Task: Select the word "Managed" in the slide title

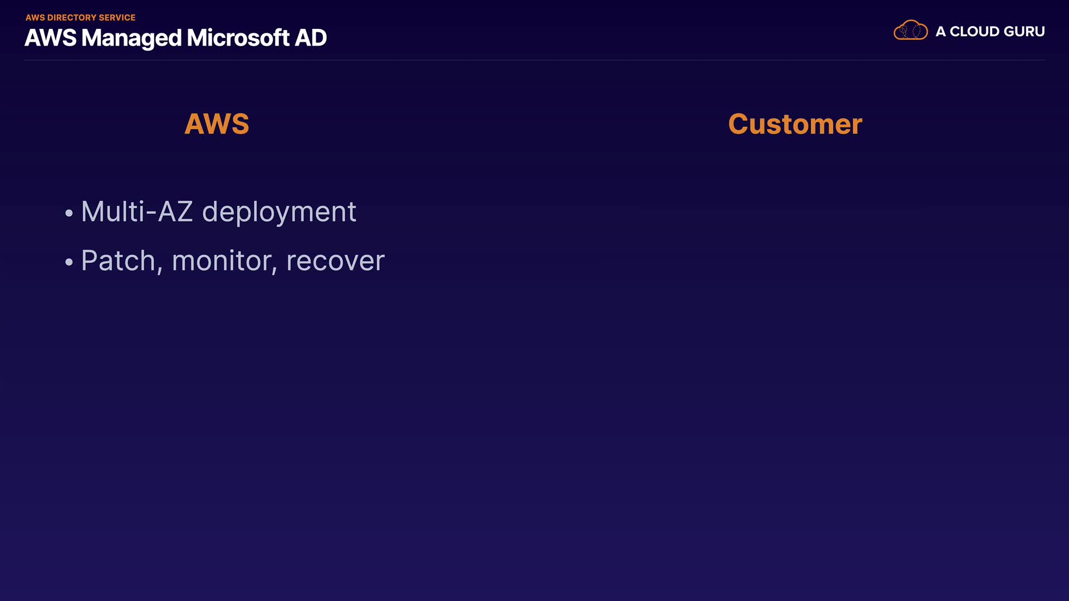Action: [131, 38]
